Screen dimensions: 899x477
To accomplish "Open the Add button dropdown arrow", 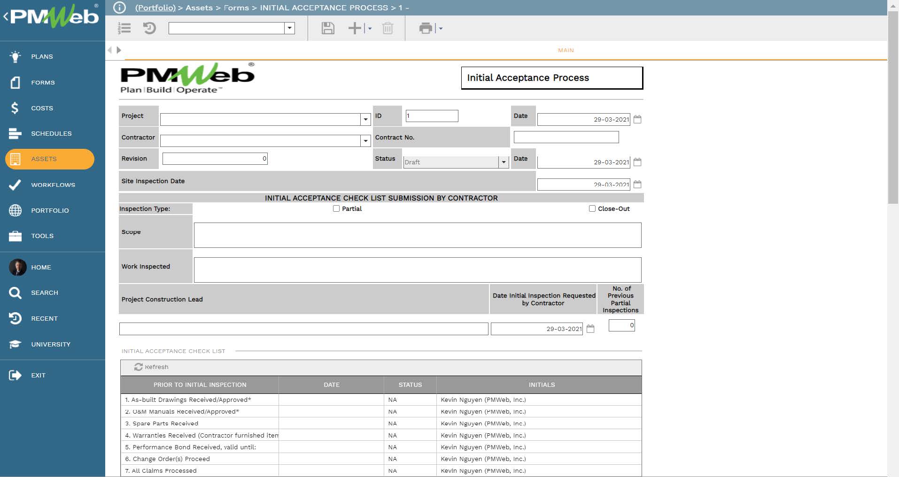I will click(370, 29).
